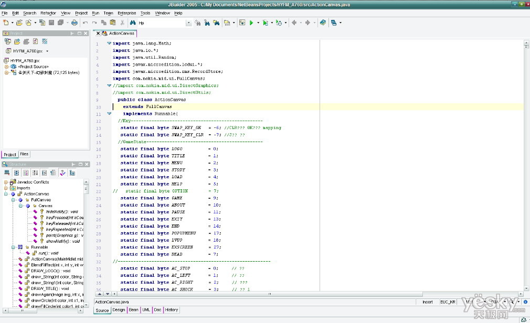Viewport: 530px width, 323px height.
Task: Open dropdown arrow next to New file icon
Action: pyautogui.click(x=12, y=23)
